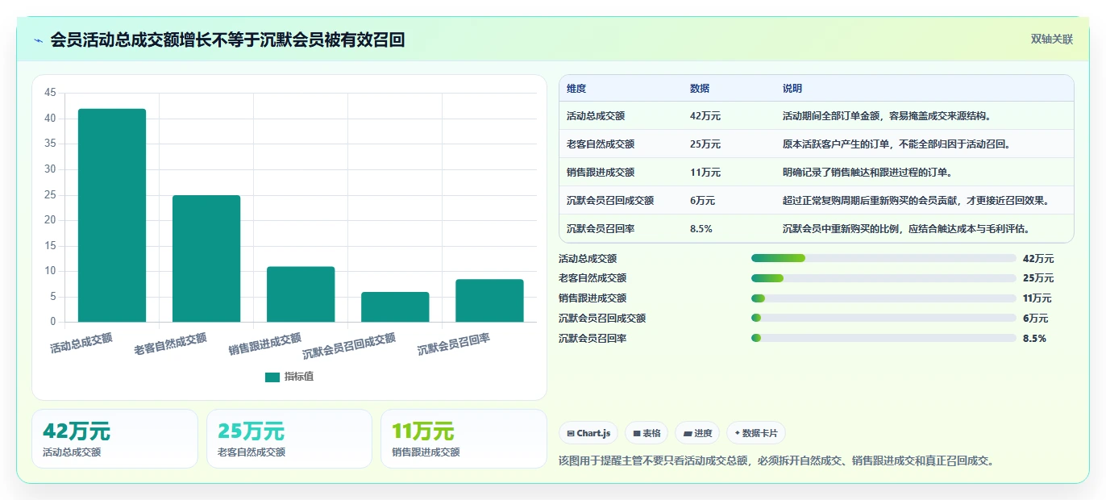Click the 老客自然成交额 bar in chart
The image size is (1106, 500).
[x=206, y=258]
